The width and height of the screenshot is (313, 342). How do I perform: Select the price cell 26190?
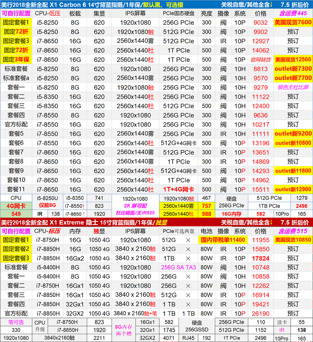[261, 313]
